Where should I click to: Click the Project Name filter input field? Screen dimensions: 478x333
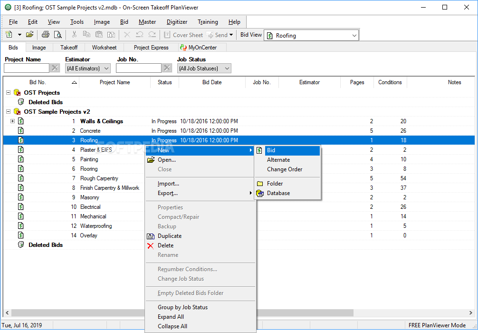(x=27, y=68)
